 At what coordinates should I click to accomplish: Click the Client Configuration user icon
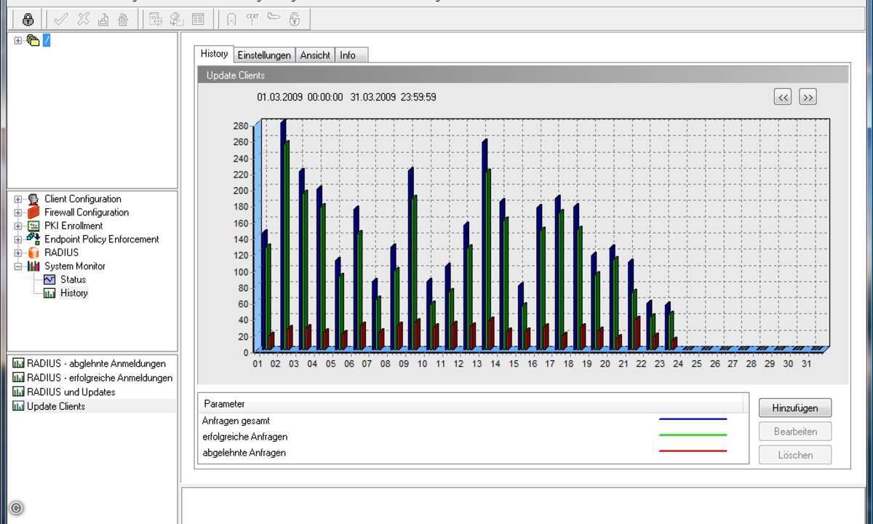tap(33, 199)
